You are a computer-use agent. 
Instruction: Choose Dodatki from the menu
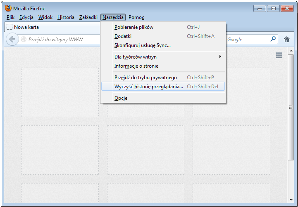(163, 36)
